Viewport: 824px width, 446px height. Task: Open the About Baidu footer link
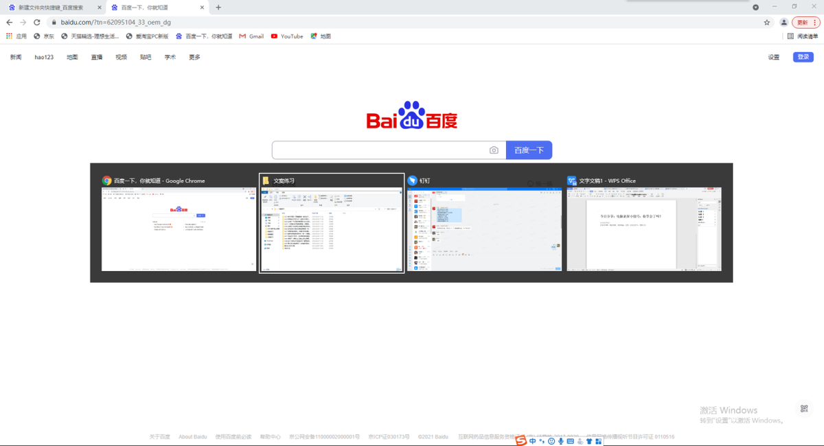(x=193, y=437)
